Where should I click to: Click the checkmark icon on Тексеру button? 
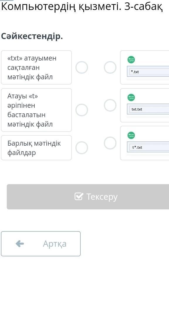79,196
